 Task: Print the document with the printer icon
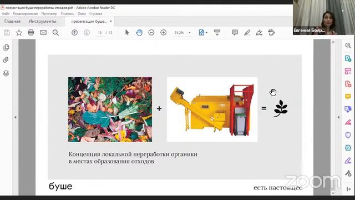[x=31, y=33]
